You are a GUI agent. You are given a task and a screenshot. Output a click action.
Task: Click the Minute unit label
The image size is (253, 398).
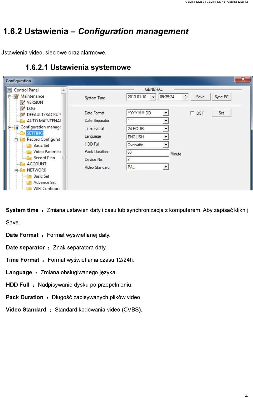pos(176,154)
